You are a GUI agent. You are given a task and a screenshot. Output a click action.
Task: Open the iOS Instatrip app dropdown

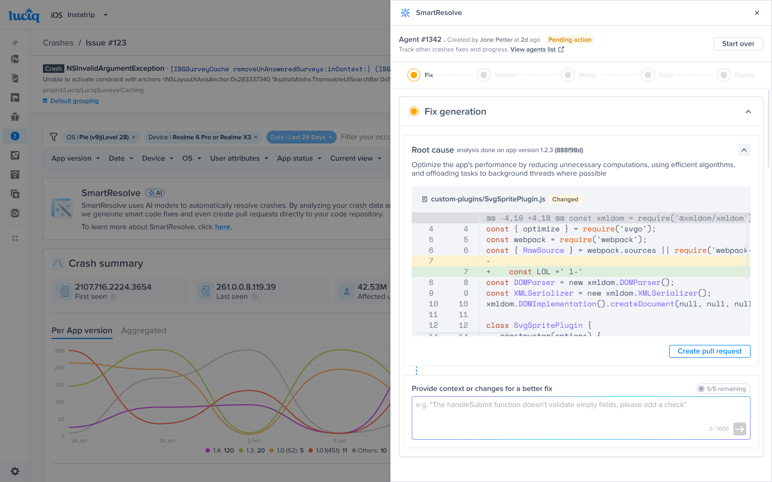pos(79,15)
